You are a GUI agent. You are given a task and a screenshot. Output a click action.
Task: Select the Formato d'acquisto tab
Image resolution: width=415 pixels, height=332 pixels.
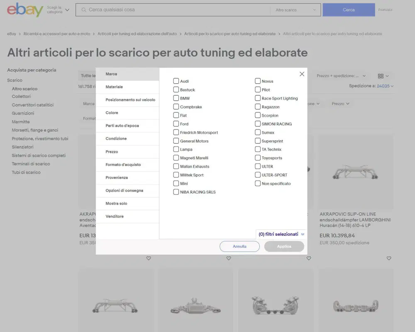click(x=127, y=165)
